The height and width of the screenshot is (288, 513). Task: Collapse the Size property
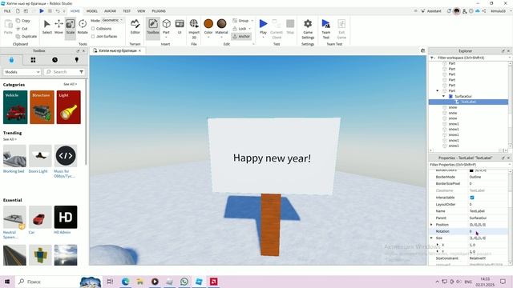(x=431, y=238)
